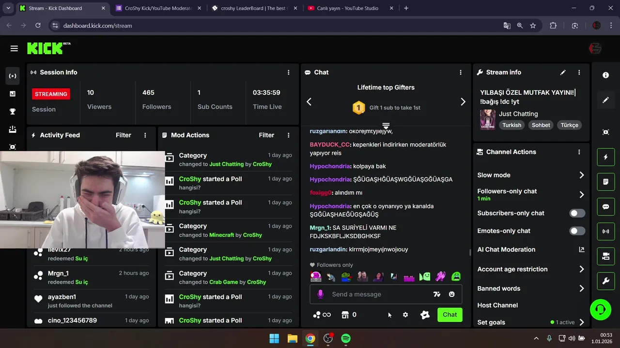
Task: Click the purple microphone icon in chat input
Action: pos(320,294)
